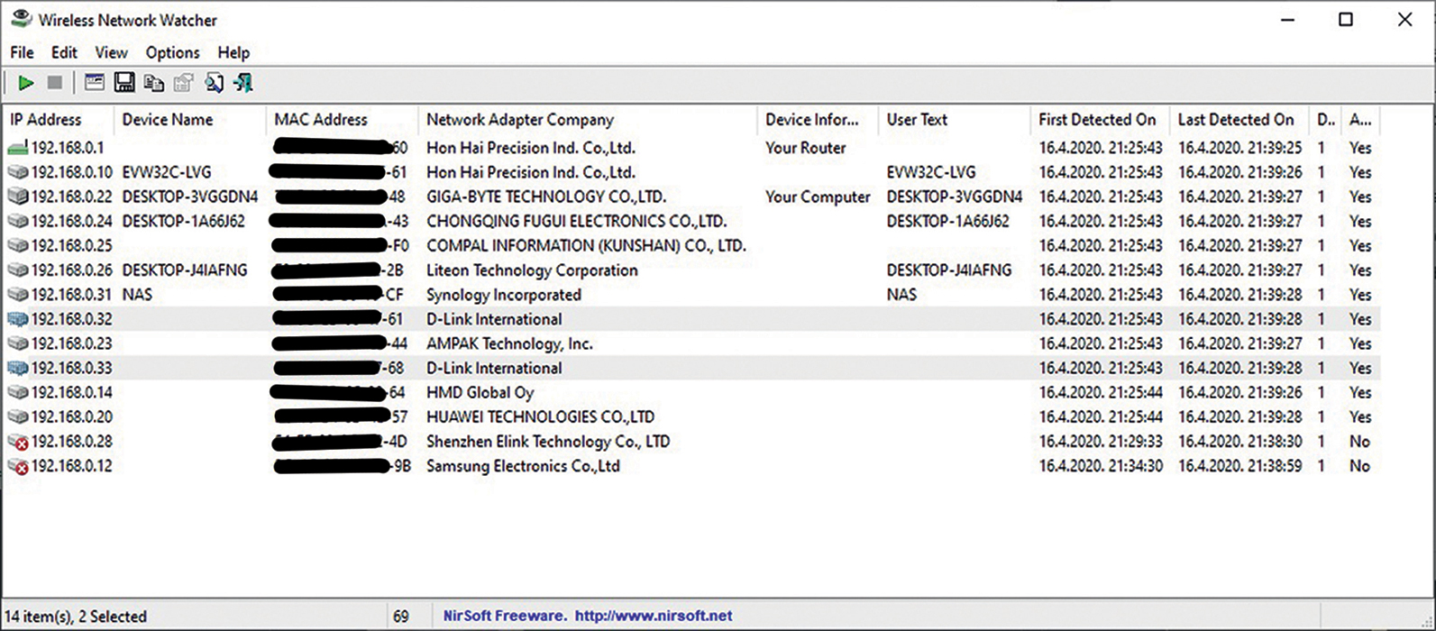Click the router icon beside 192.168.0.1
1436x631 pixels.
click(x=18, y=147)
